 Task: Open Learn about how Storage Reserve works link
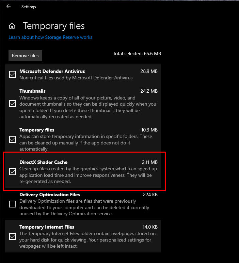[50, 37]
